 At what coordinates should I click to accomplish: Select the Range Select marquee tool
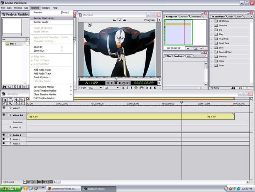10,100
